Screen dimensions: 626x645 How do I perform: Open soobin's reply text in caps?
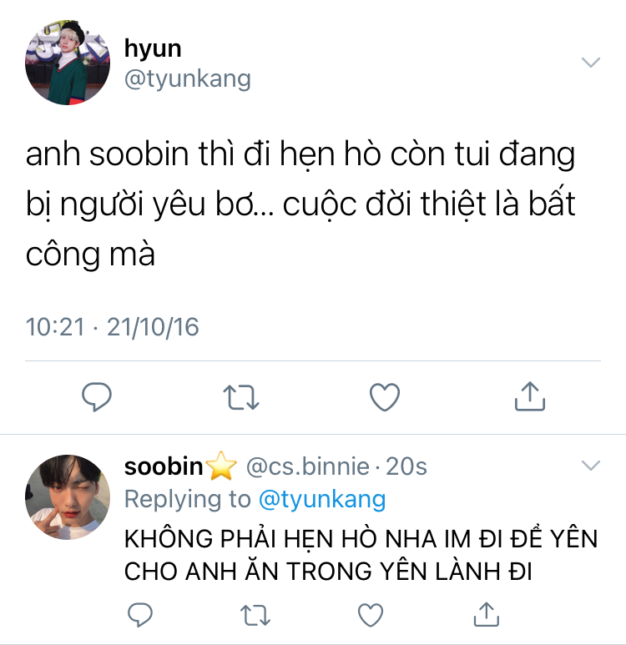361,555
